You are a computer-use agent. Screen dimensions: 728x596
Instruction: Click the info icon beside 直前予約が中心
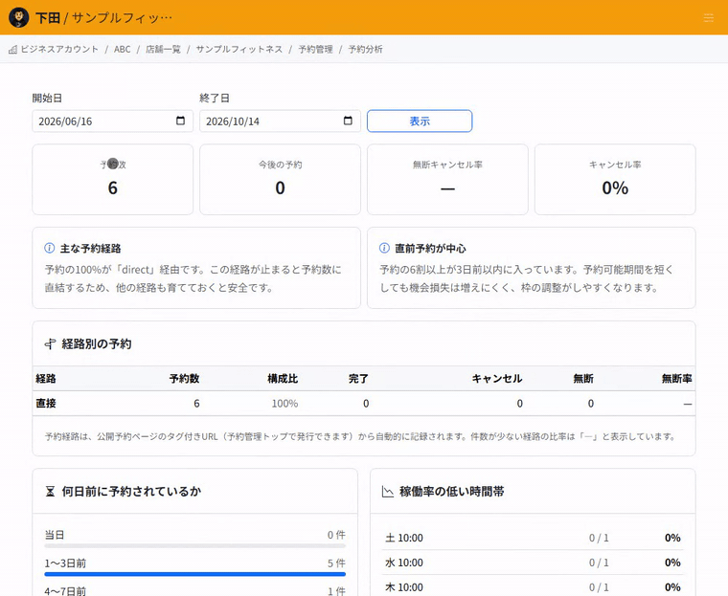[x=384, y=248]
